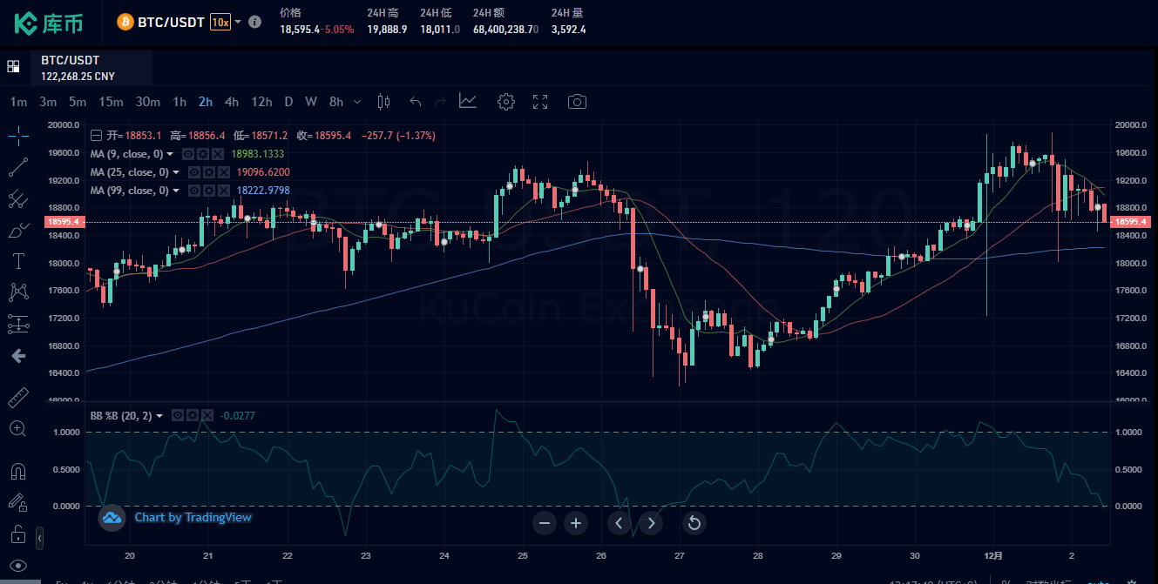Select the trend line drawing tool
1158x584 pixels.
18,167
